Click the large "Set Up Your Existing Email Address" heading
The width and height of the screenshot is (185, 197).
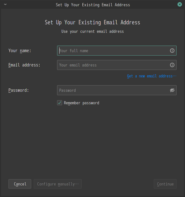pos(92,22)
